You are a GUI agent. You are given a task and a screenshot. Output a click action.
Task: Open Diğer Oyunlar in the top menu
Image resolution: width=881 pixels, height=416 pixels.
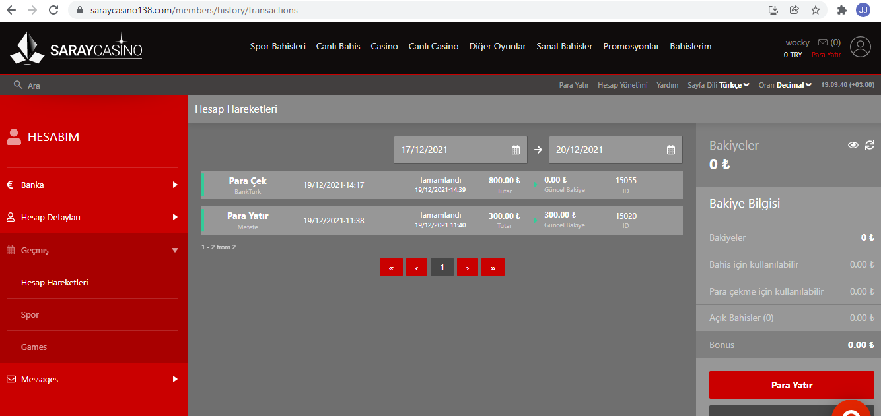coord(497,46)
